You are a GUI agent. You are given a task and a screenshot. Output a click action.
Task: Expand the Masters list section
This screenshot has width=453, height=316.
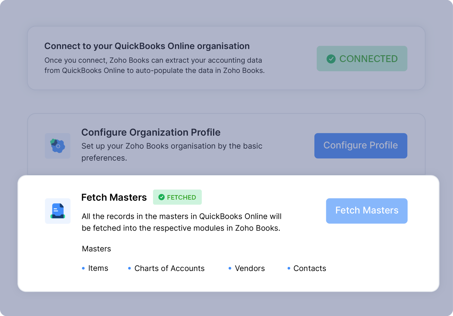point(96,249)
